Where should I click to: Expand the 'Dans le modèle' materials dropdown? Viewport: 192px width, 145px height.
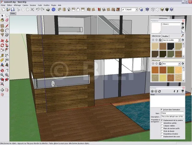[x=179, y=40]
